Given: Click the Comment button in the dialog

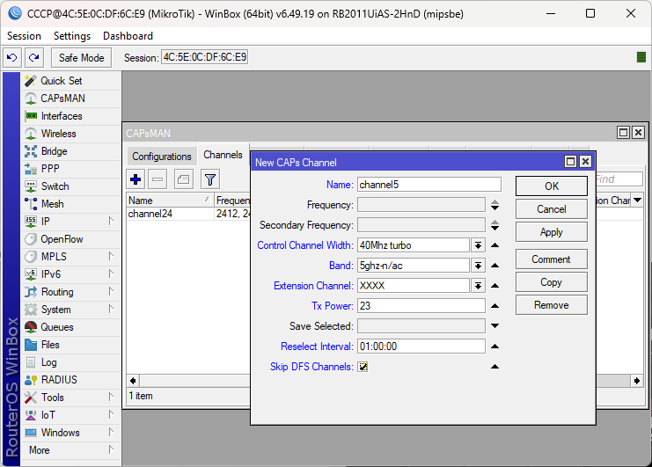Looking at the screenshot, I should coord(552,259).
